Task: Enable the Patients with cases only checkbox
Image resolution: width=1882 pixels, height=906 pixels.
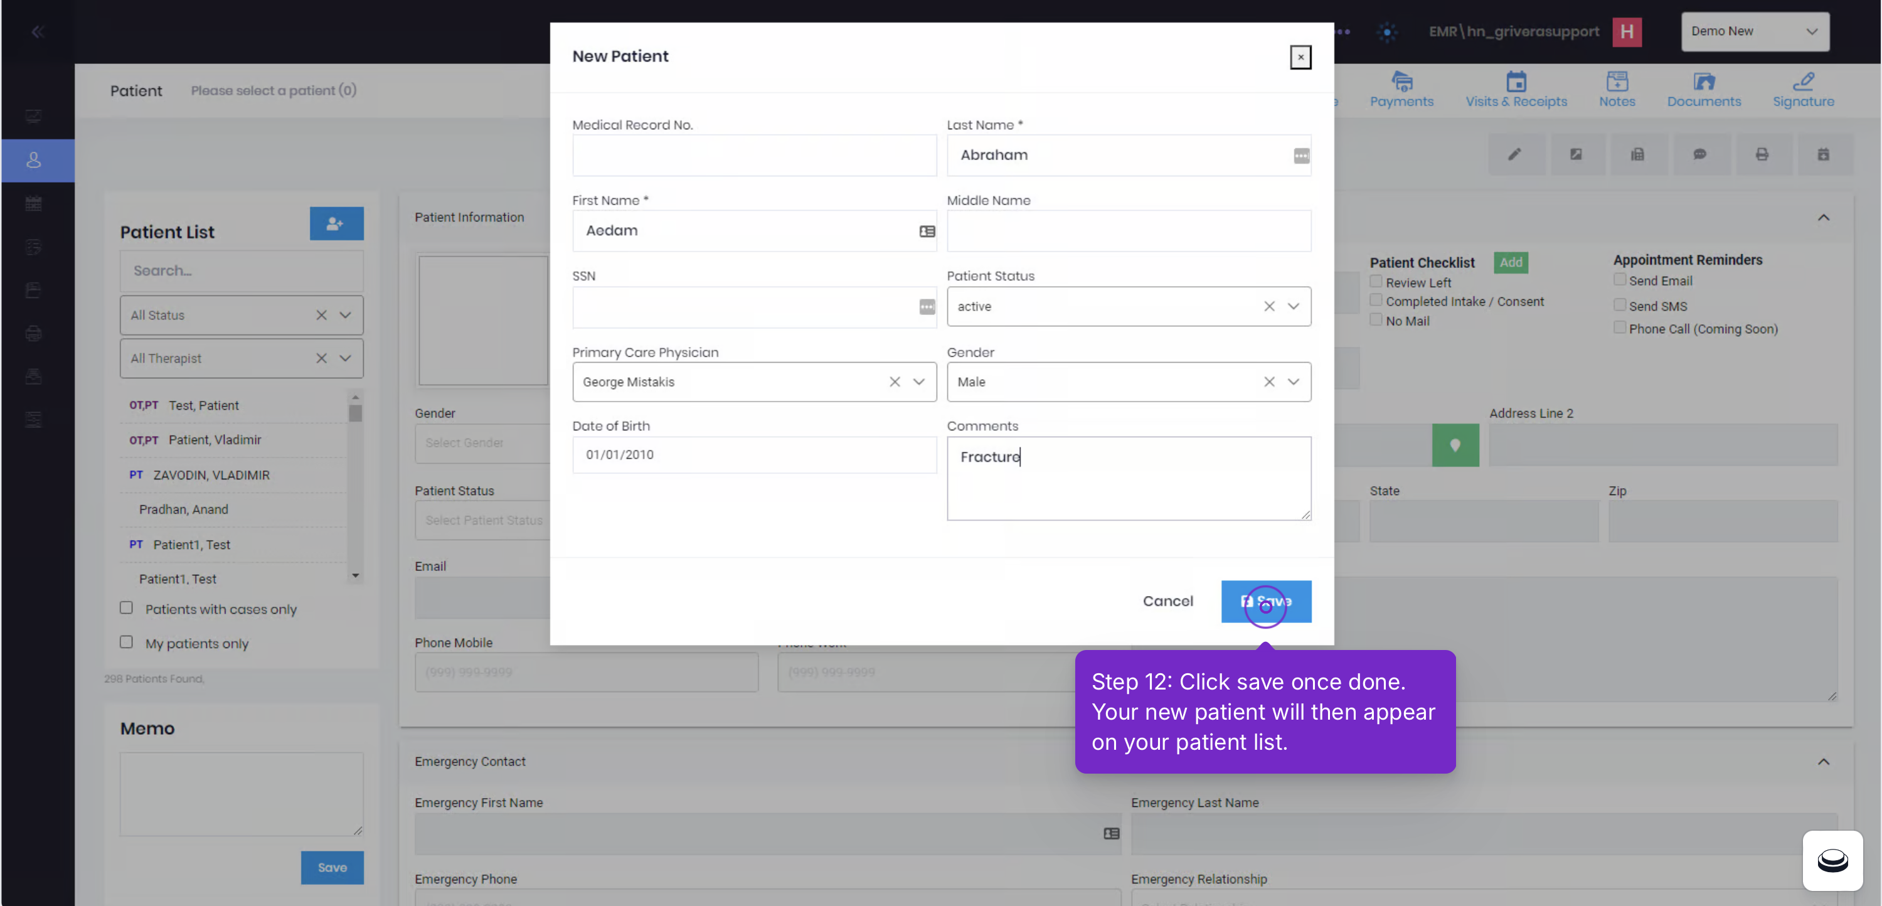Action: point(126,608)
